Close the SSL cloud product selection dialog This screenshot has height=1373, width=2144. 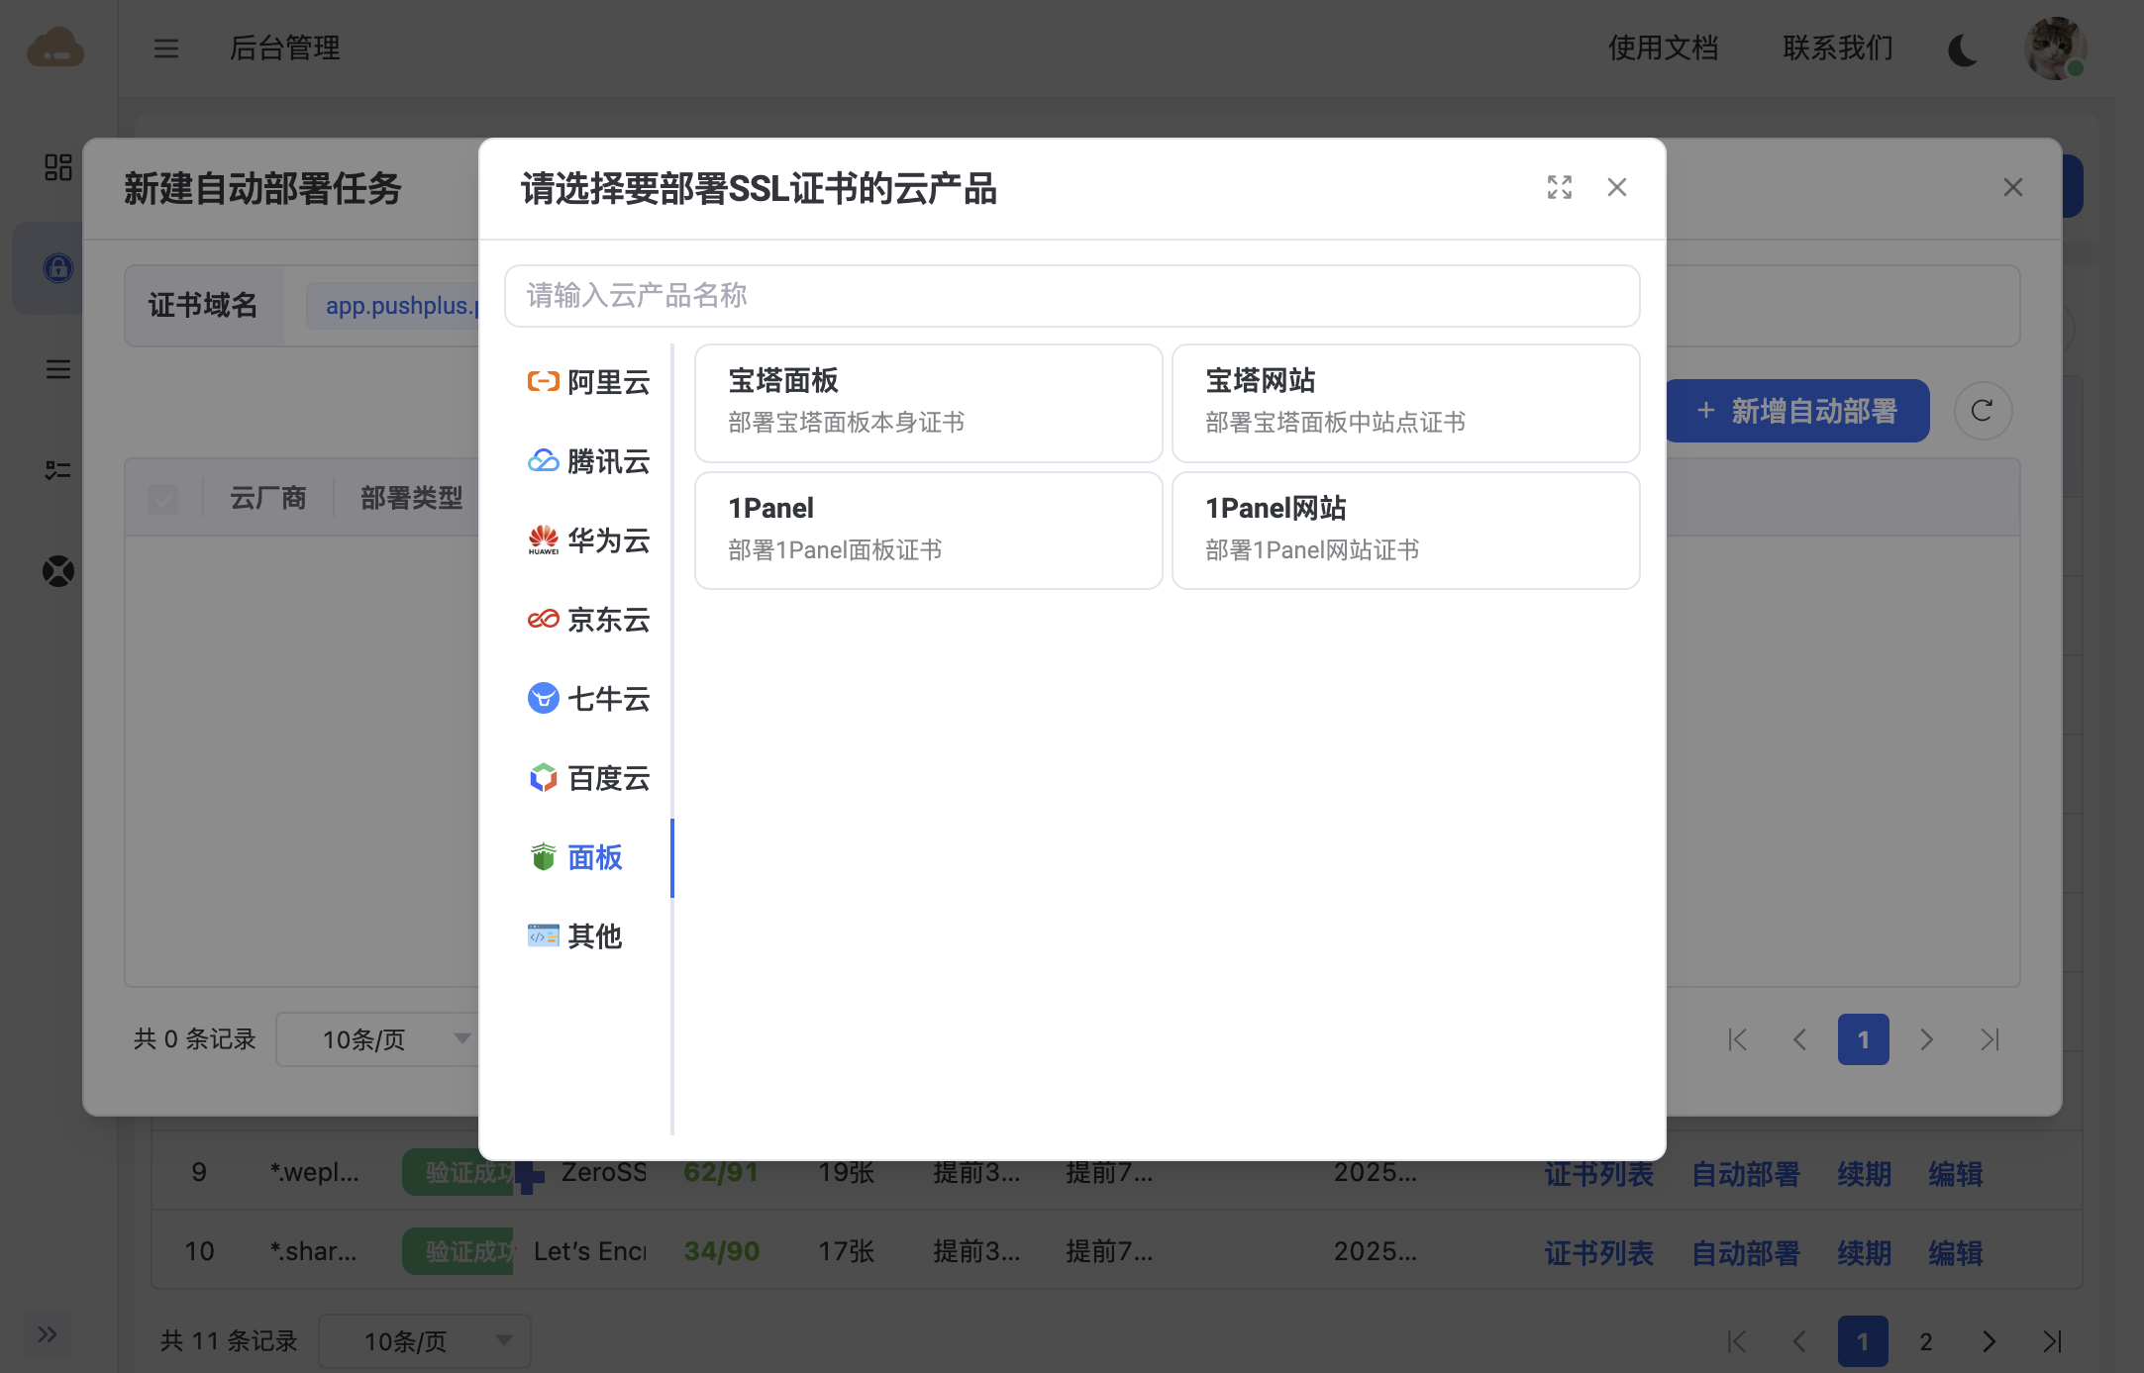pyautogui.click(x=1617, y=187)
